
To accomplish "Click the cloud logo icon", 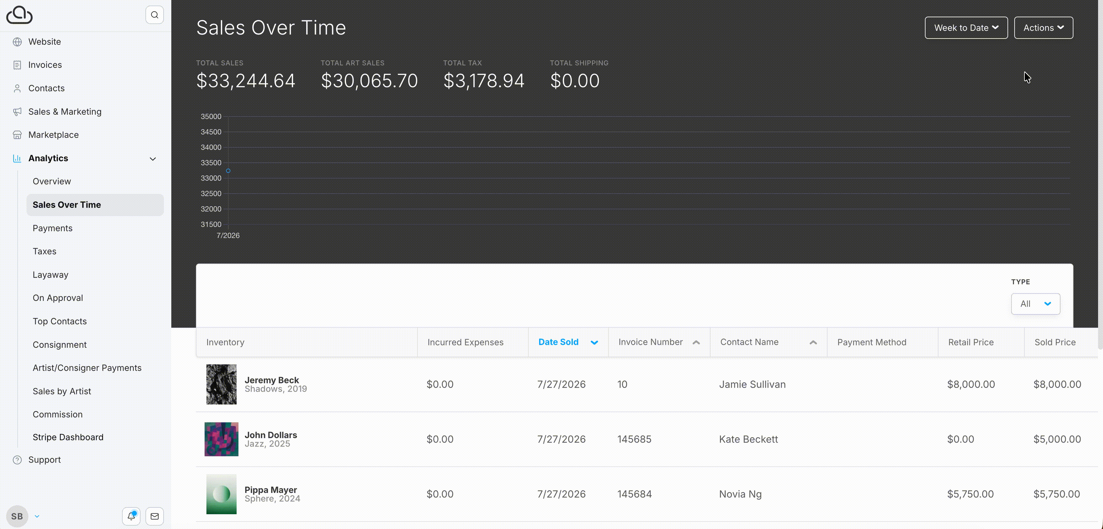I will pyautogui.click(x=19, y=15).
